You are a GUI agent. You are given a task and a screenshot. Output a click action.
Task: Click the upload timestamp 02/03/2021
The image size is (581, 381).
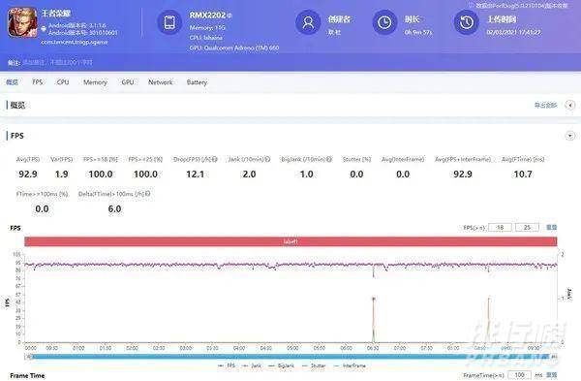pyautogui.click(x=513, y=32)
